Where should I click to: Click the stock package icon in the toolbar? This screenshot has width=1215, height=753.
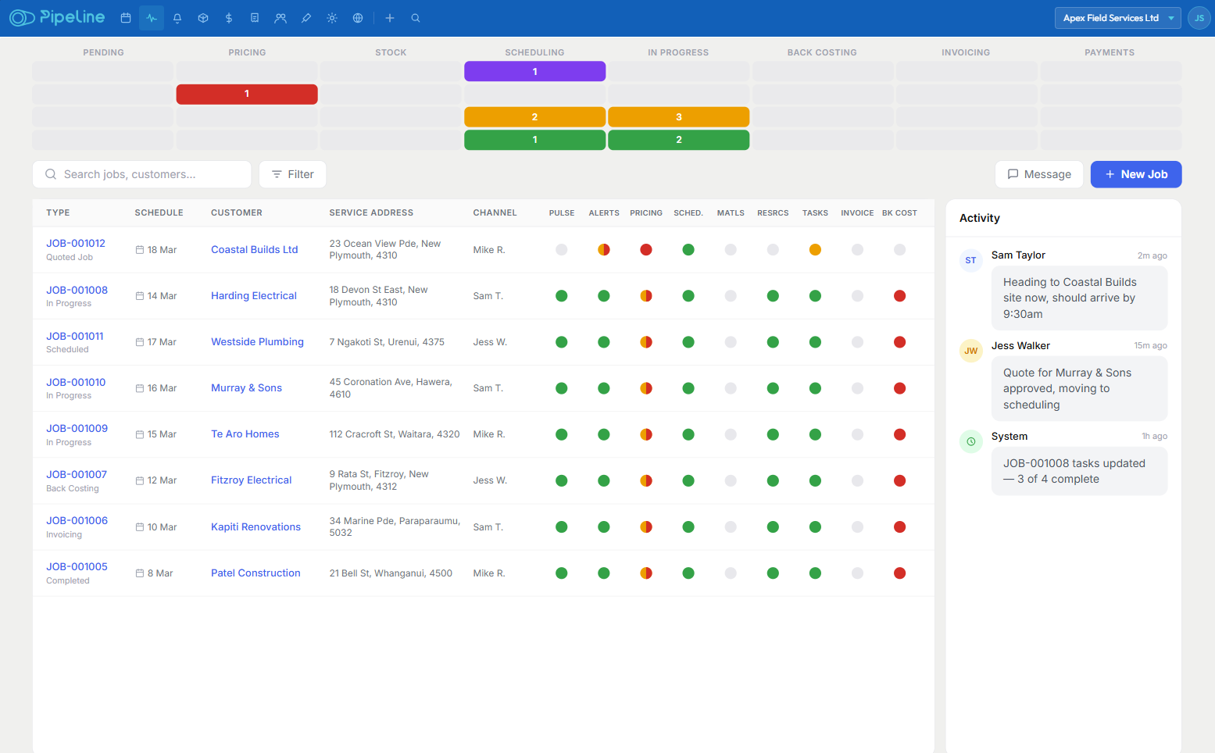coord(202,17)
